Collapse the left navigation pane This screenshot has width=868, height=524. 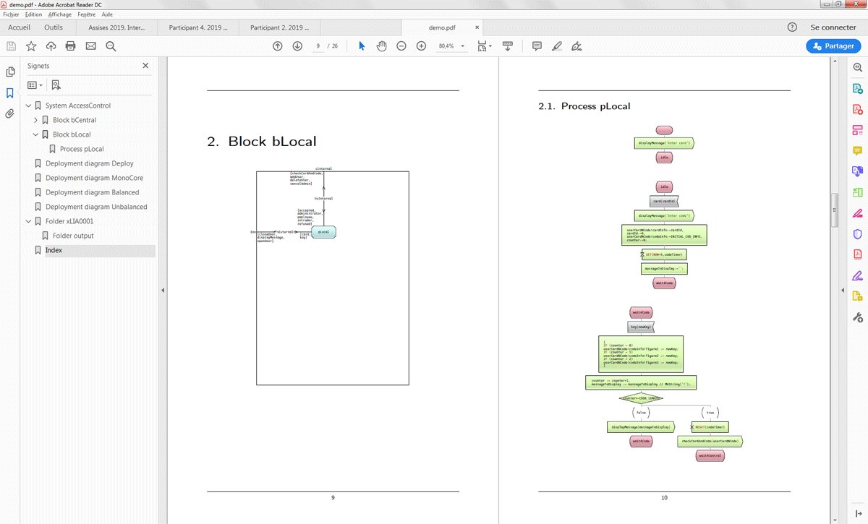[x=163, y=290]
